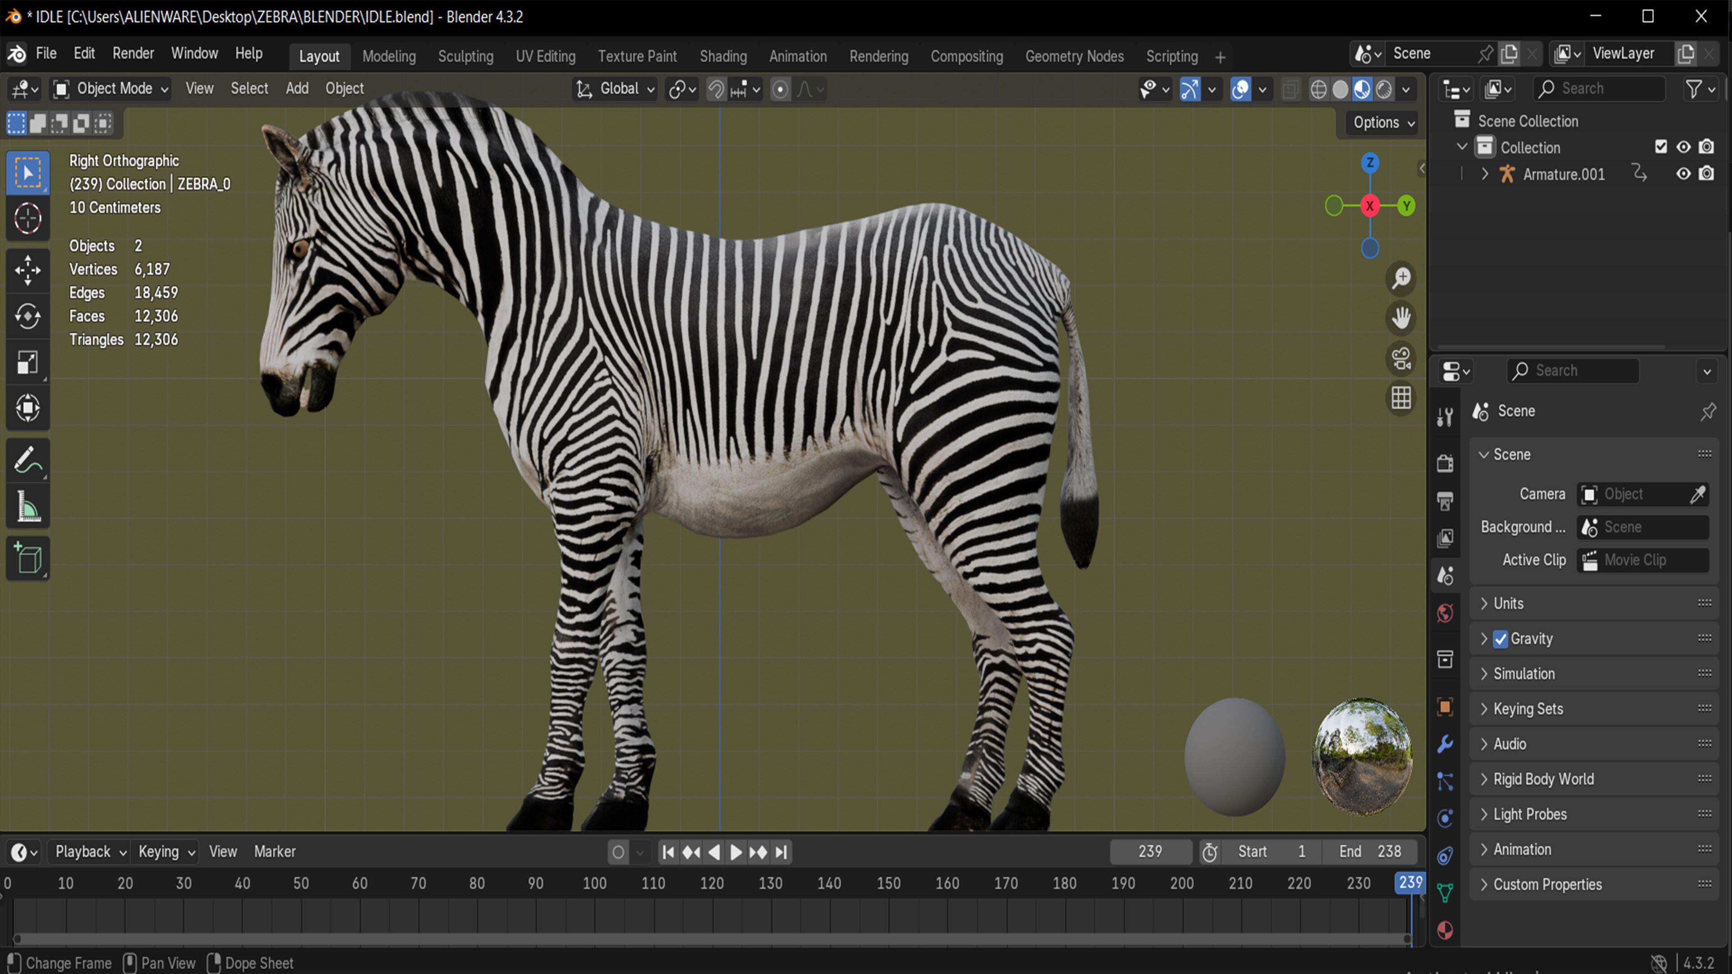Select the Scale tool

click(x=28, y=362)
